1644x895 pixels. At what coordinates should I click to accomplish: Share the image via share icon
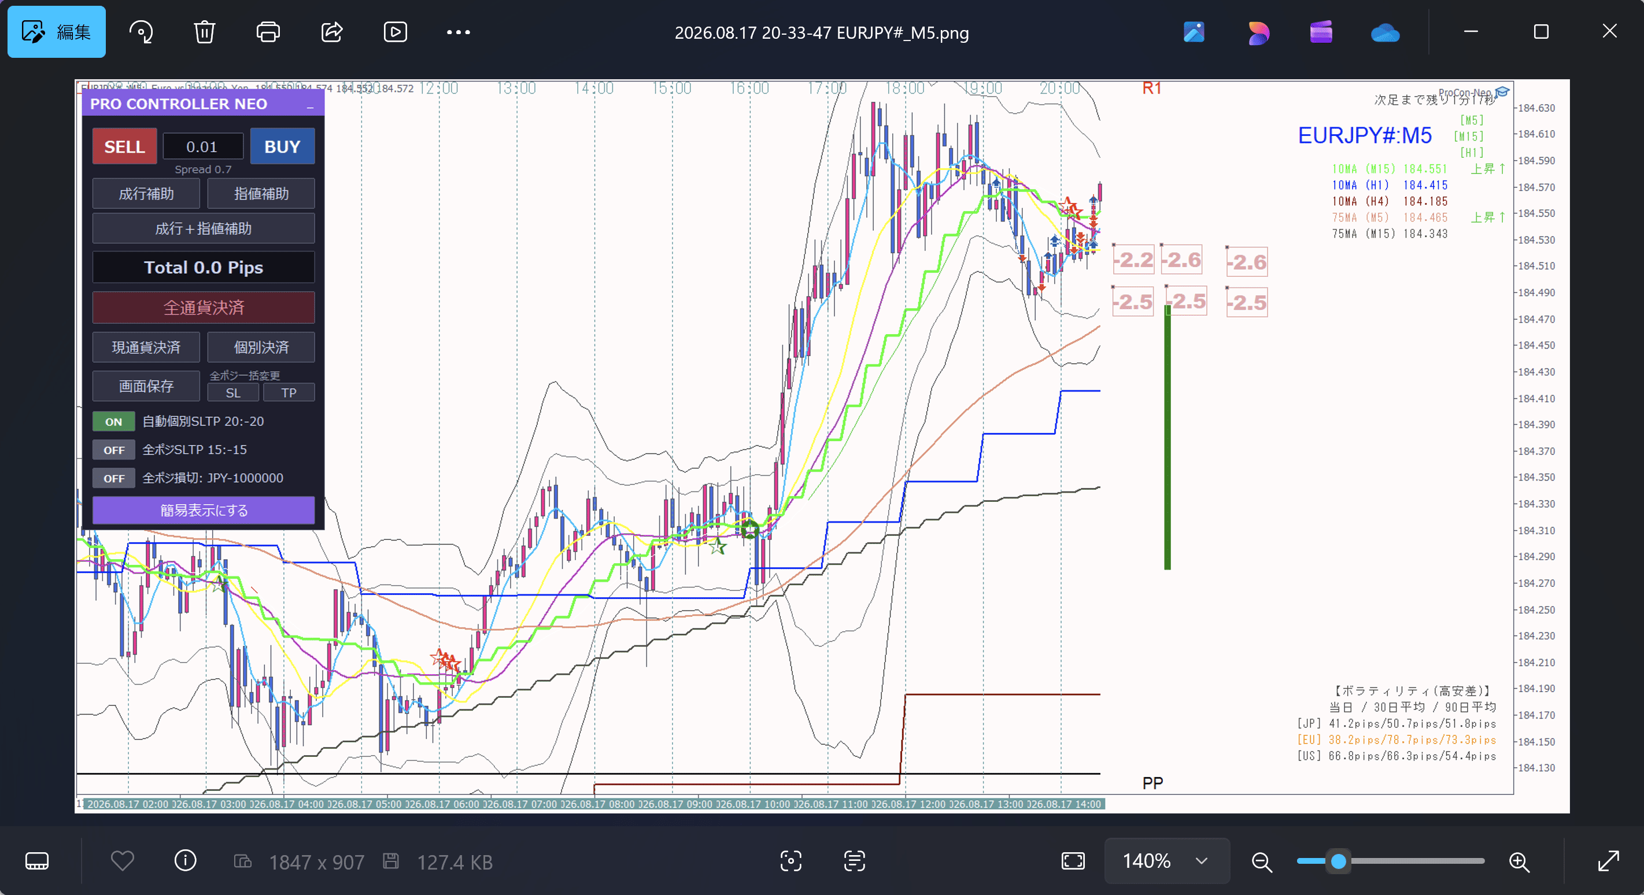click(x=332, y=32)
